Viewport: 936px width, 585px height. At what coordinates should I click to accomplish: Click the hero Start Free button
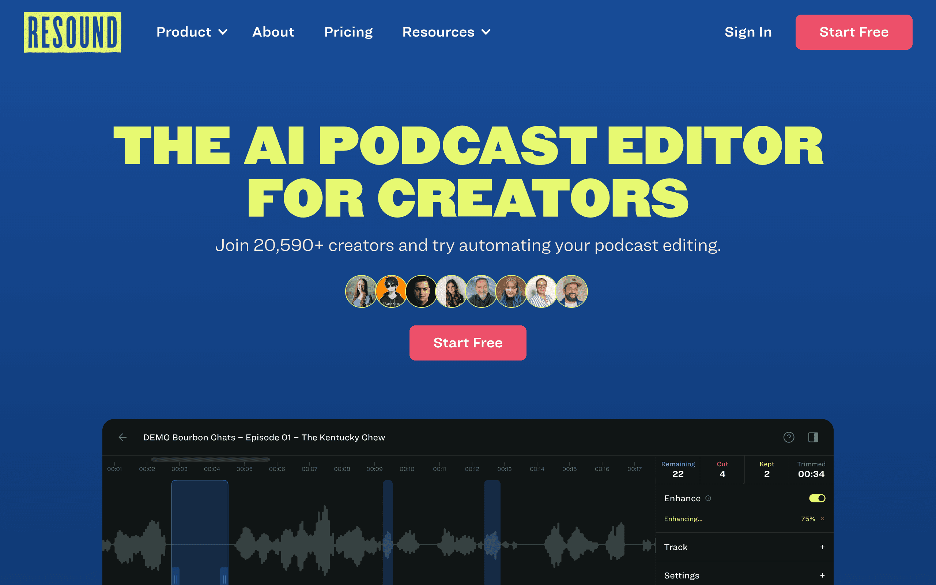468,343
